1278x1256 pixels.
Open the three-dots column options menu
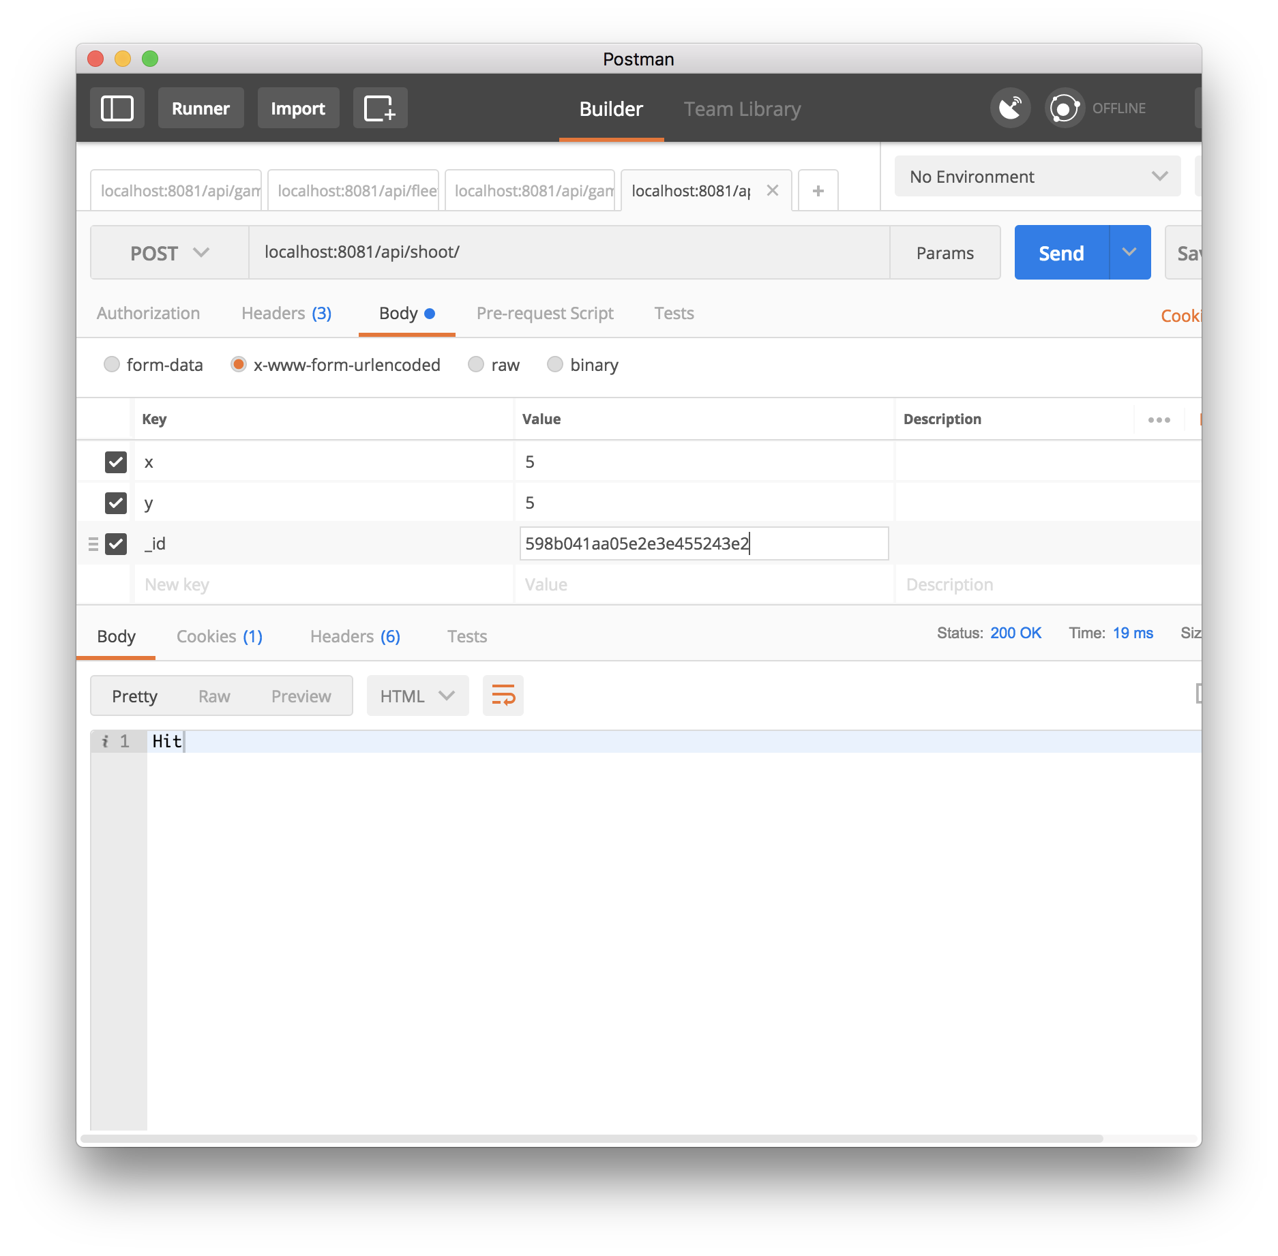pyautogui.click(x=1159, y=419)
